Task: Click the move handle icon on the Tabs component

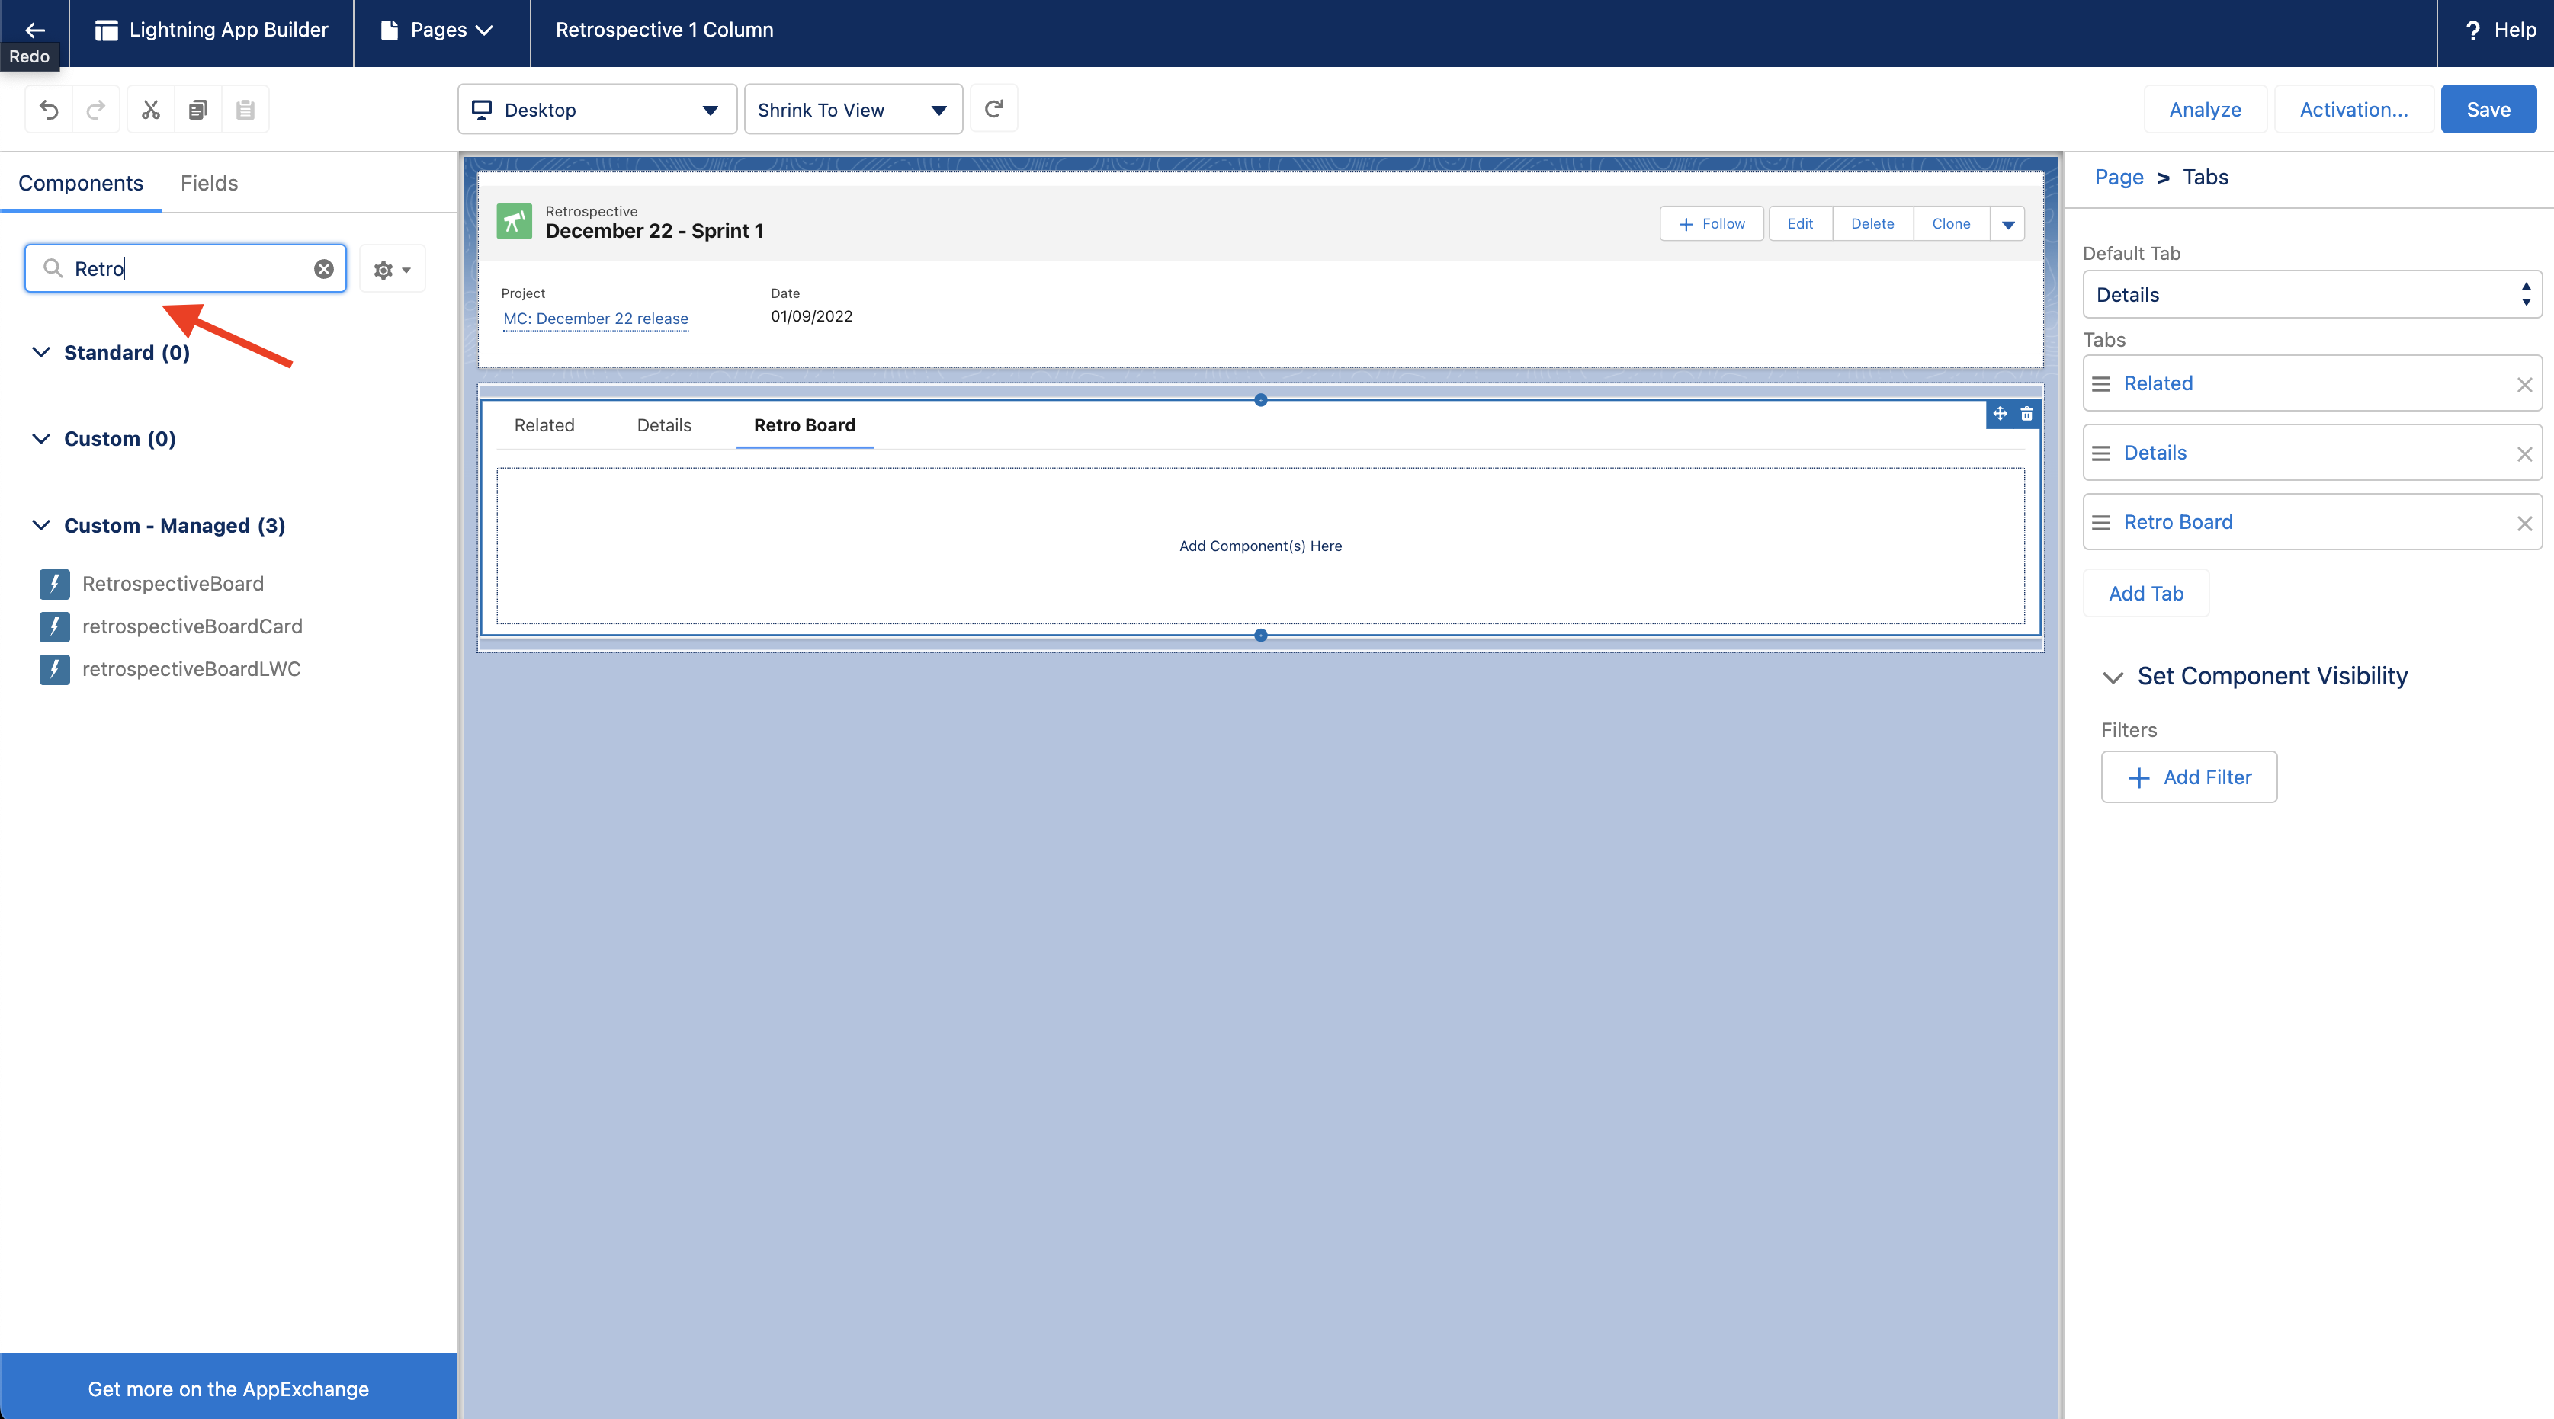Action: pyautogui.click(x=1999, y=415)
